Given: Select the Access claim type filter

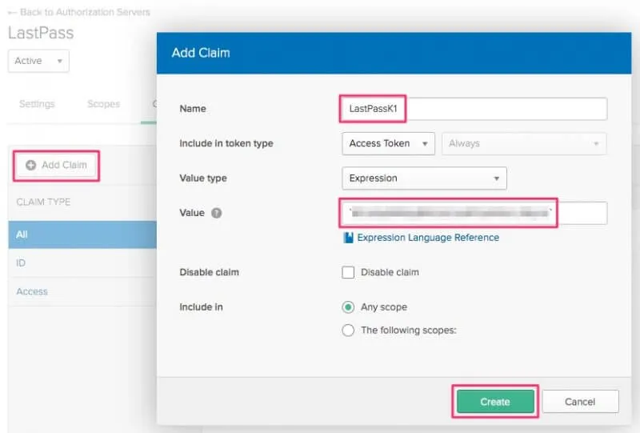Looking at the screenshot, I should (x=82, y=291).
